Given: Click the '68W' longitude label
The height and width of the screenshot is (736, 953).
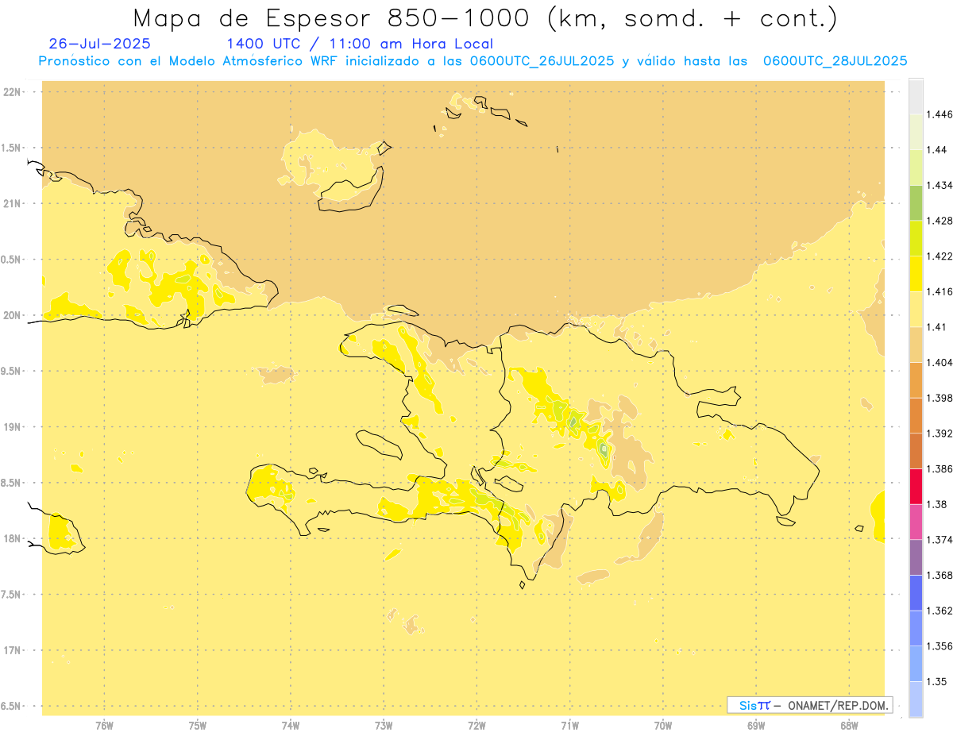Looking at the screenshot, I should [x=849, y=726].
